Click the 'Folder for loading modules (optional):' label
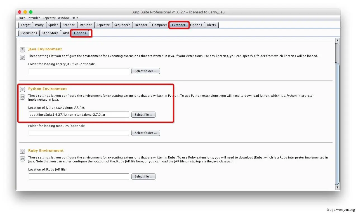This screenshot has width=356, height=213. tap(56, 126)
